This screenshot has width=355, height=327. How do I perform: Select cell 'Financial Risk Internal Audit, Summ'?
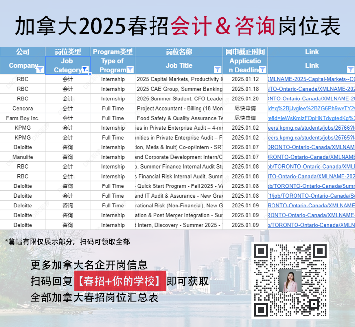tap(179, 176)
